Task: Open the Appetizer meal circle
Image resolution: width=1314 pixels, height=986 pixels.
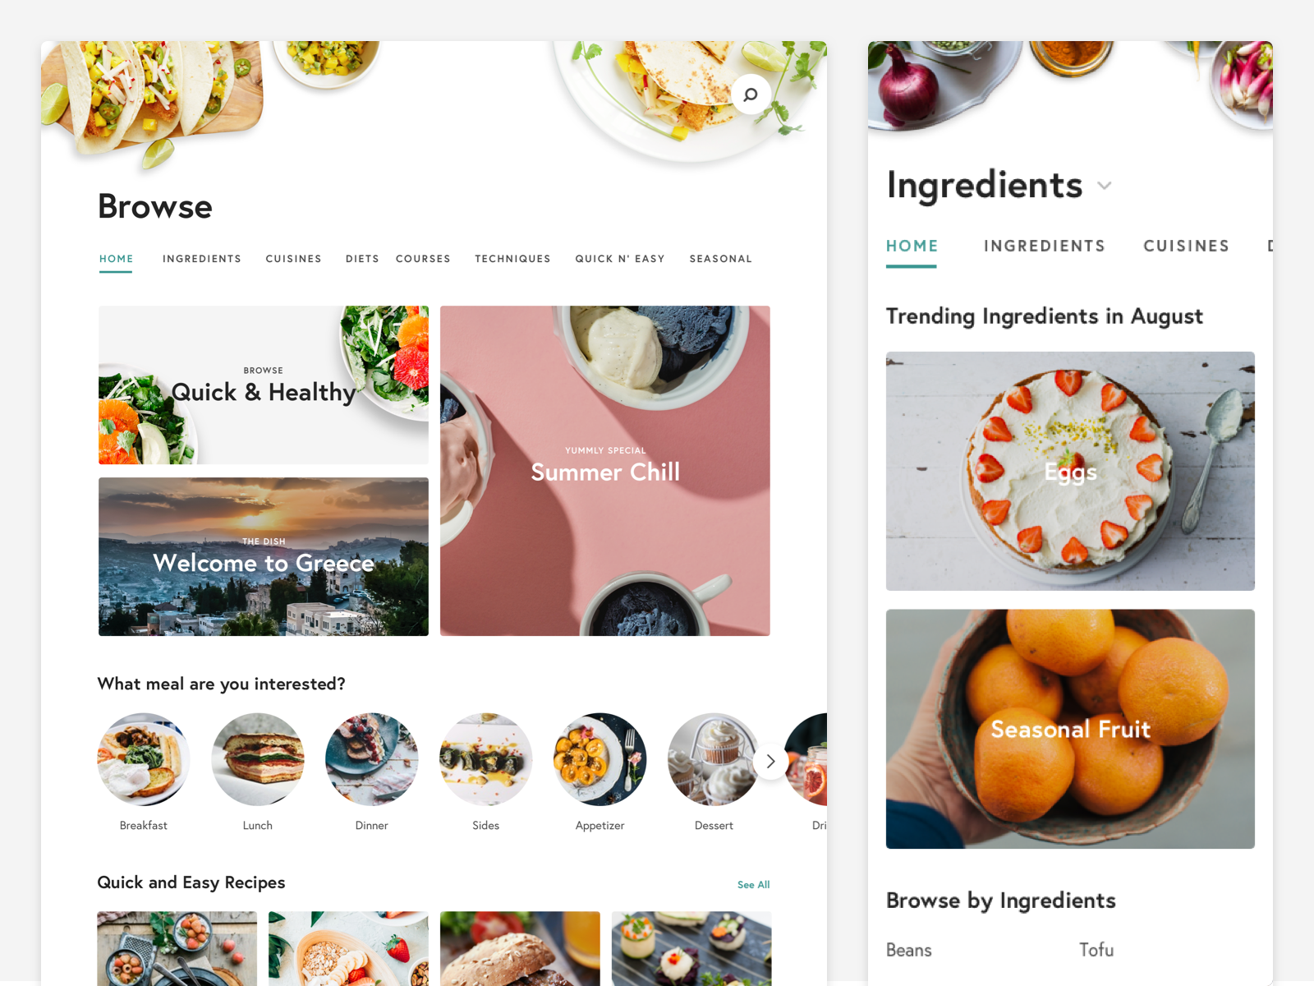Action: coord(600,759)
